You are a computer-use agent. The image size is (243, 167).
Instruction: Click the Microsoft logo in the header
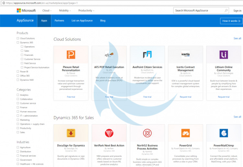26,11
